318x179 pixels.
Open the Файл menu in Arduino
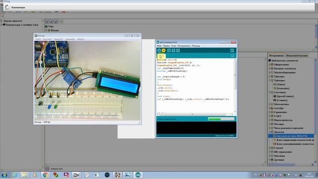tap(159, 46)
